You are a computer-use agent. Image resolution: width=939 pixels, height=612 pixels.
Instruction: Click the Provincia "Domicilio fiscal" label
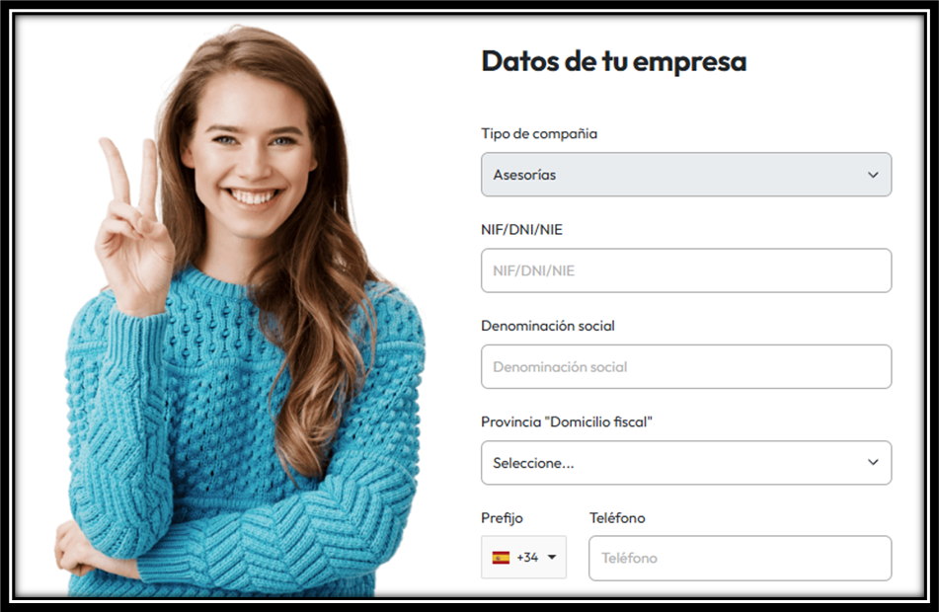click(567, 422)
